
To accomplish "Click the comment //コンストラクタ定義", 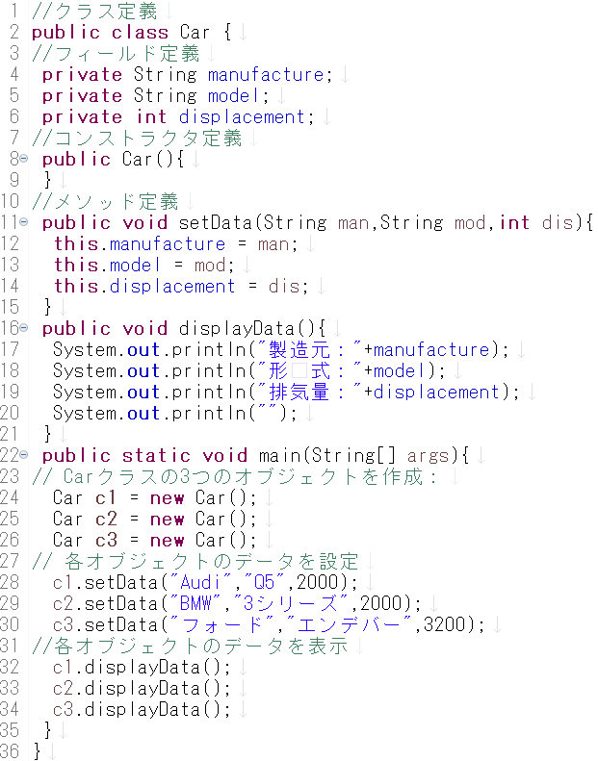I will [137, 138].
